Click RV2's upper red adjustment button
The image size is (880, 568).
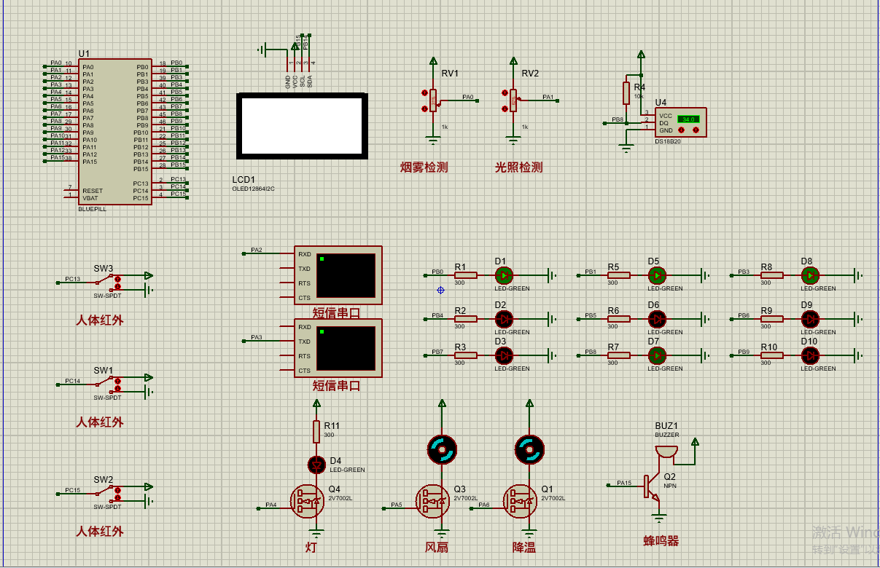tap(505, 92)
